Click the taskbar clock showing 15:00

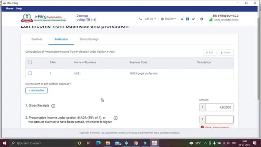[x=244, y=143]
